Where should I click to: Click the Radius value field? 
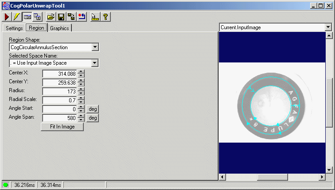click(60, 92)
